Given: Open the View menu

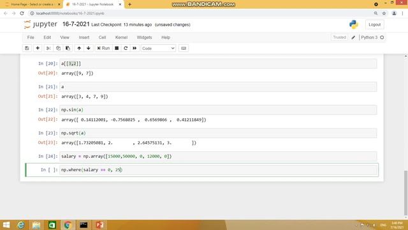Looking at the screenshot, I should [x=65, y=38].
